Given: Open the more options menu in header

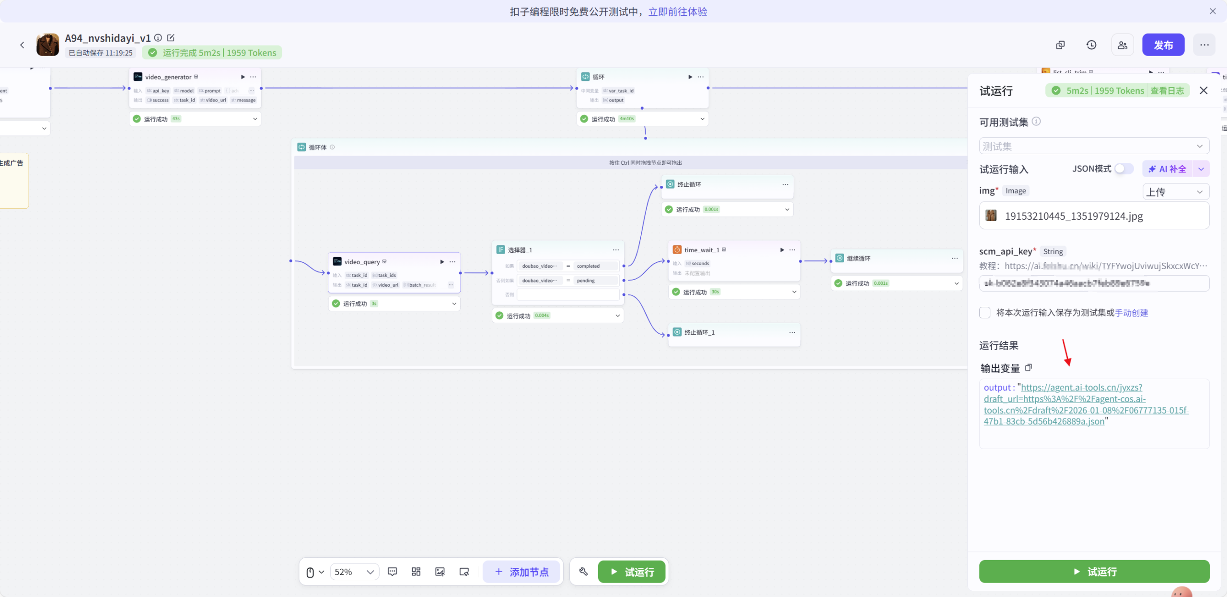Looking at the screenshot, I should click(1204, 45).
